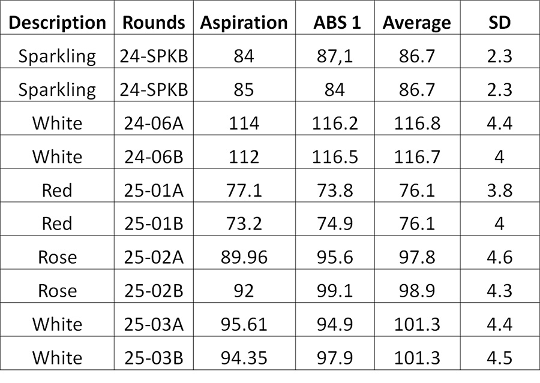Click the aspiration value 95.61

coord(244,324)
